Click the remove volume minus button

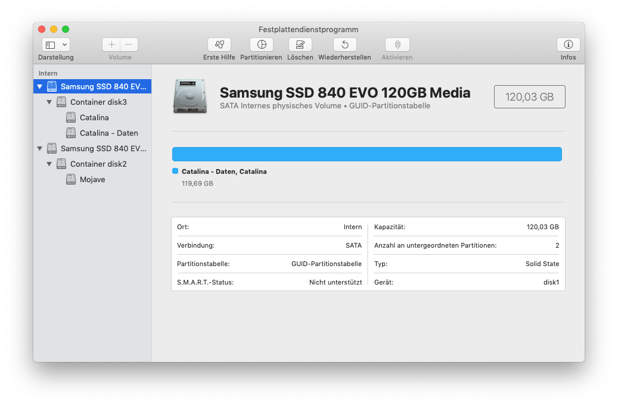click(129, 45)
